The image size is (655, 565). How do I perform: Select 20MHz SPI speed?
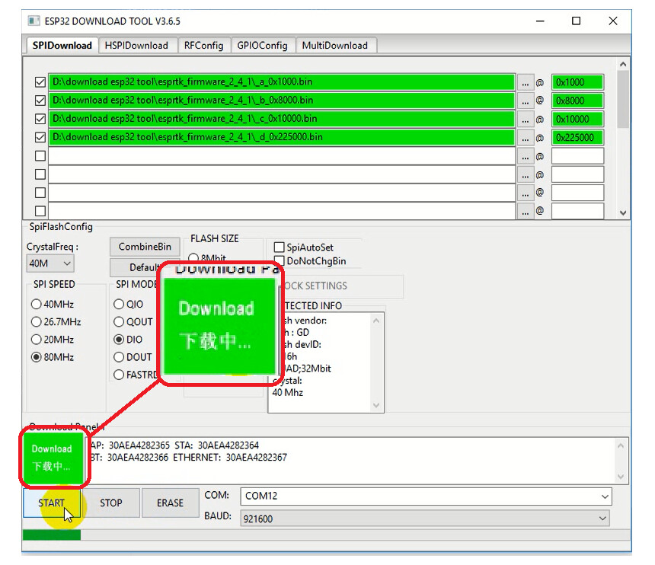click(53, 340)
